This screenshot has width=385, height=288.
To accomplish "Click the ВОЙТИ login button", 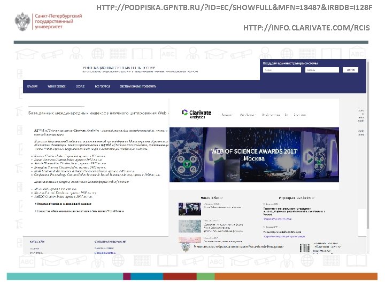I will coord(350,70).
